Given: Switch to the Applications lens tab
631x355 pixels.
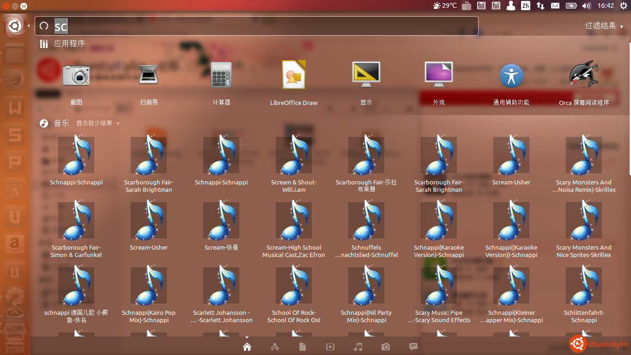Looking at the screenshot, I should [x=275, y=347].
